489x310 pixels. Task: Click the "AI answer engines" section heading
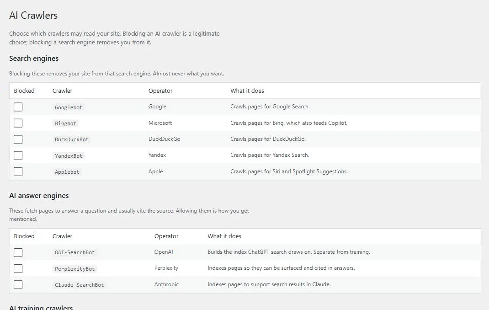(x=39, y=196)
